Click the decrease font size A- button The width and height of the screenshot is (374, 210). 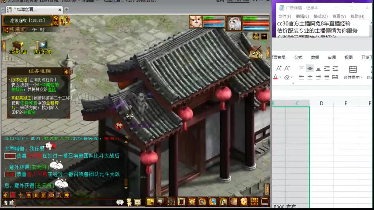[287, 68]
